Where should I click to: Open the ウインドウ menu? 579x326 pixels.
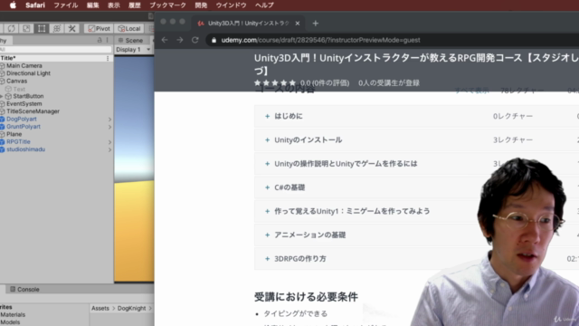[232, 5]
